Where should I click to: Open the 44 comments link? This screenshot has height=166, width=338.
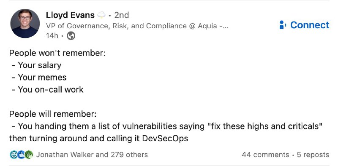point(265,155)
